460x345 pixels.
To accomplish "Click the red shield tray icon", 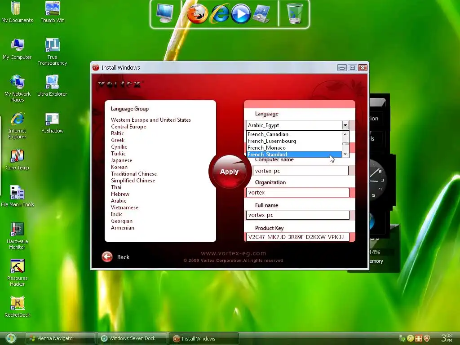I will (x=427, y=338).
